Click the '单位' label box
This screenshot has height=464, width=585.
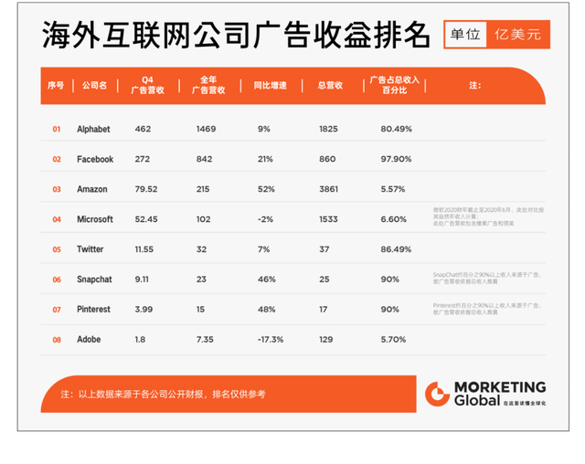[x=465, y=35]
